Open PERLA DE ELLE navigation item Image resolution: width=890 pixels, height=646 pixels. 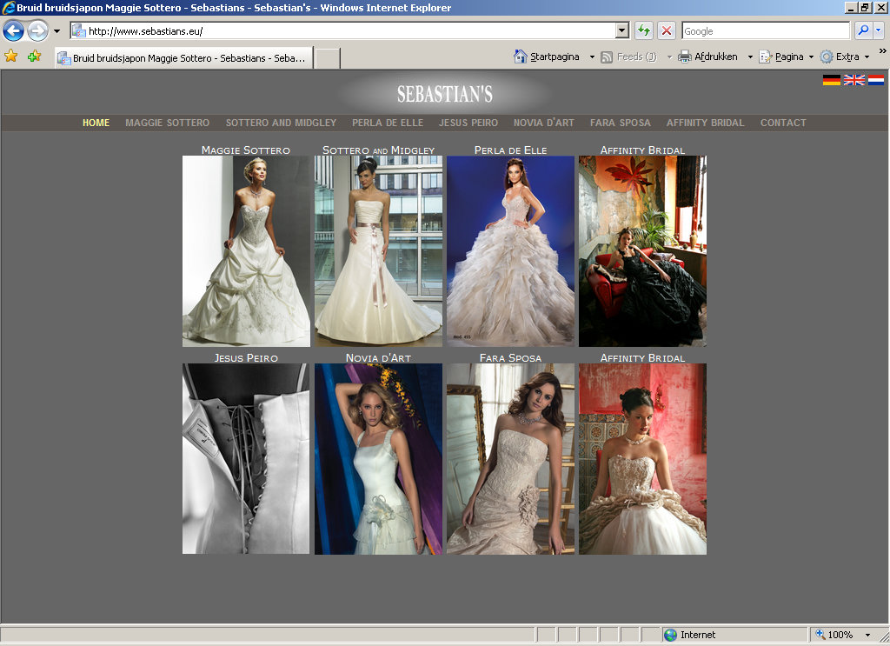388,123
